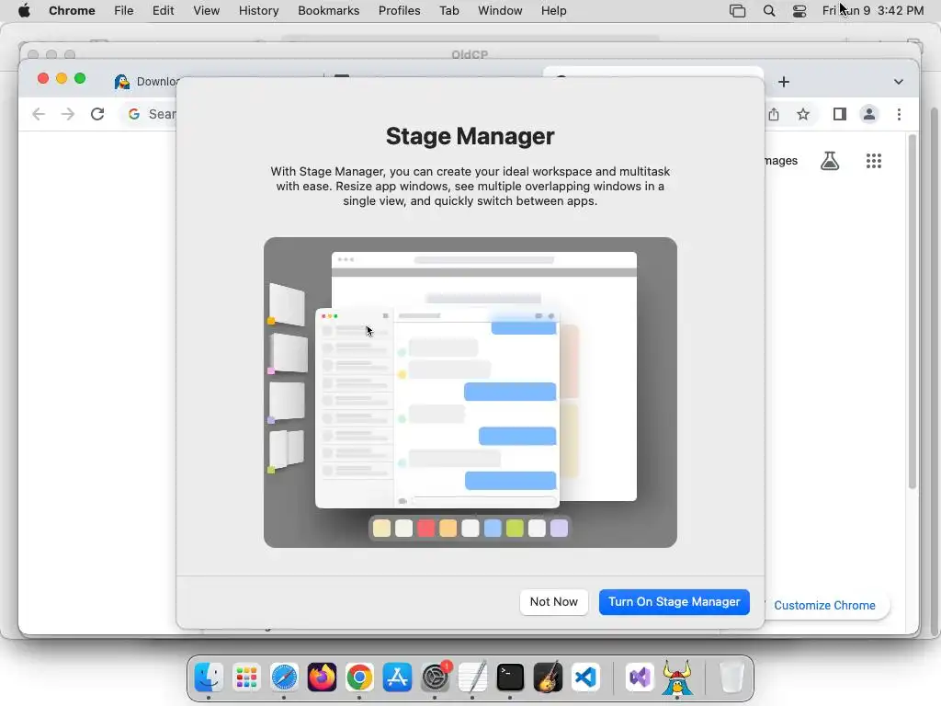941x706 pixels.
Task: Open Trash from the Dock
Action: tap(731, 678)
